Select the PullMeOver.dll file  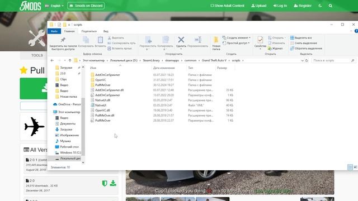(105, 116)
